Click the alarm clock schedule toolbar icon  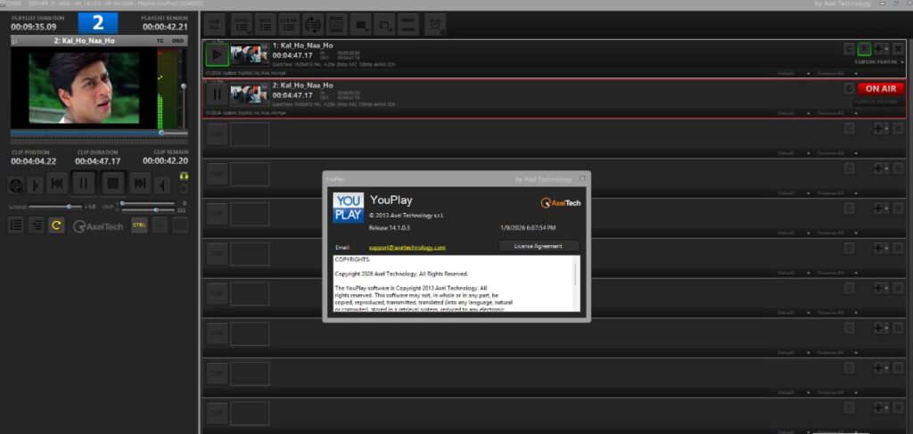pos(435,25)
